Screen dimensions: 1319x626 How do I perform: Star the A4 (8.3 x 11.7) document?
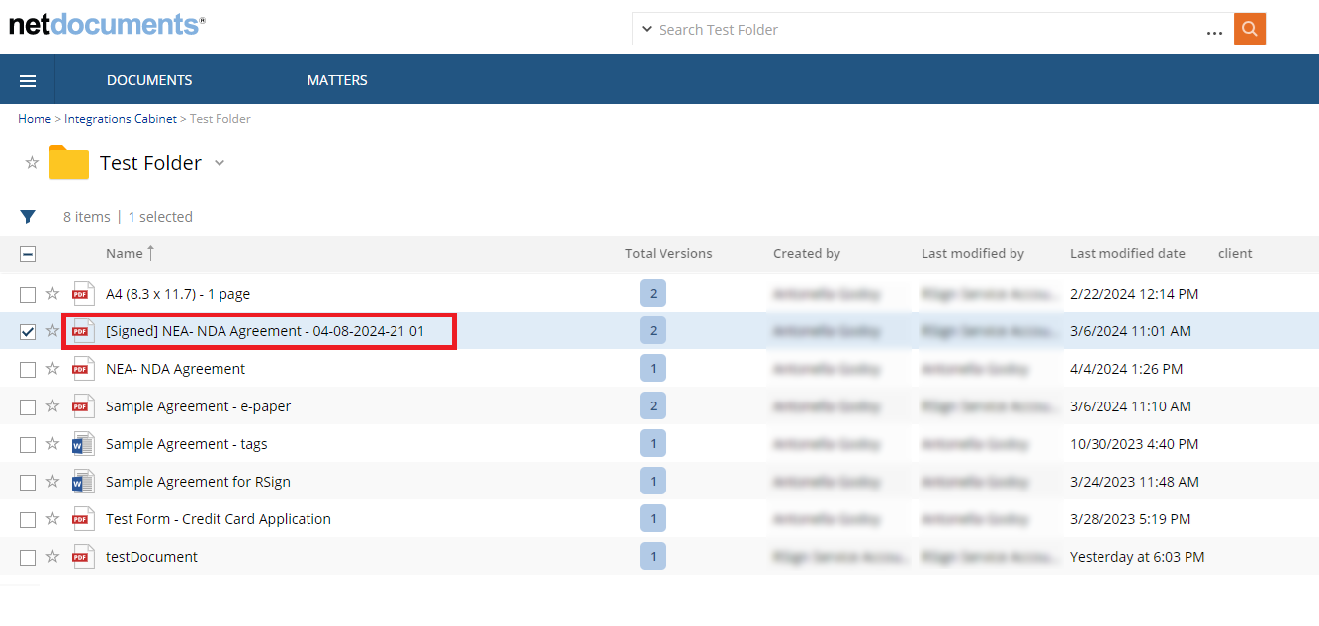coord(53,293)
